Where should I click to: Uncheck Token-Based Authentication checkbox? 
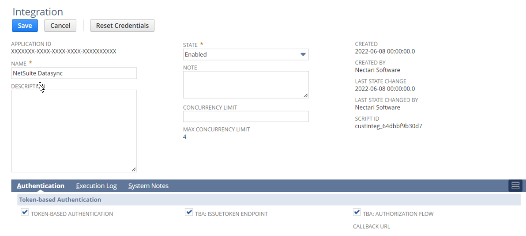pos(25,213)
